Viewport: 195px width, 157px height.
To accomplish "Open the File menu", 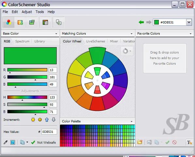I will point(5,12).
